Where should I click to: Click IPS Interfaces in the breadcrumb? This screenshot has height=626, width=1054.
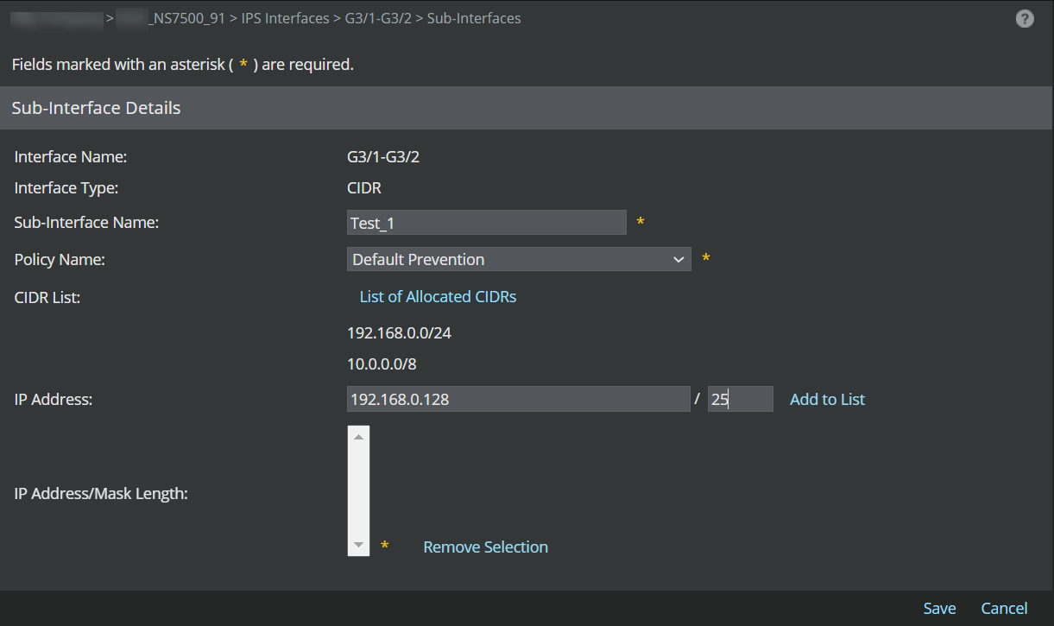285,18
